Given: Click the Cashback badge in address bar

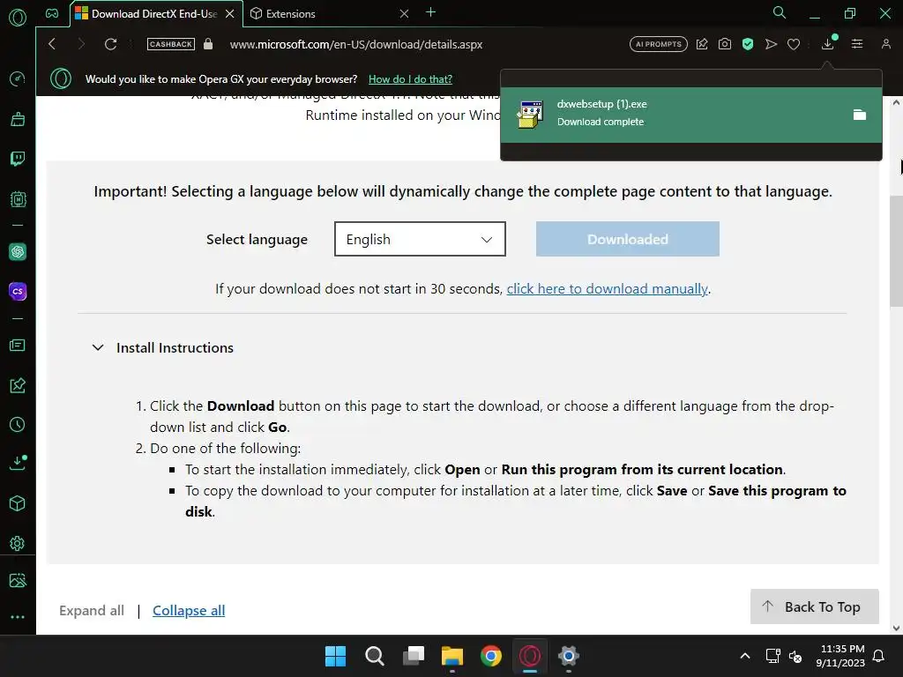Looking at the screenshot, I should point(170,44).
